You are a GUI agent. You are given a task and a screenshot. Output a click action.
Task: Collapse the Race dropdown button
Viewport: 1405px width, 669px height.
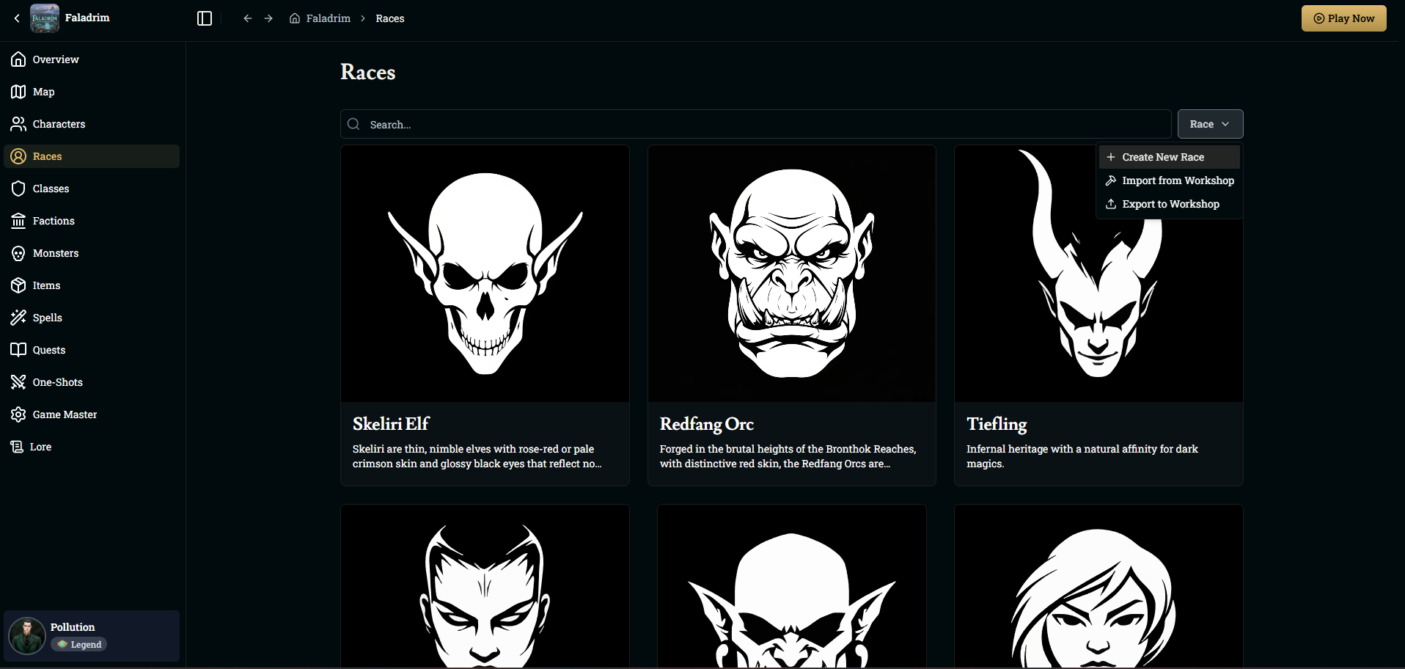click(1210, 124)
